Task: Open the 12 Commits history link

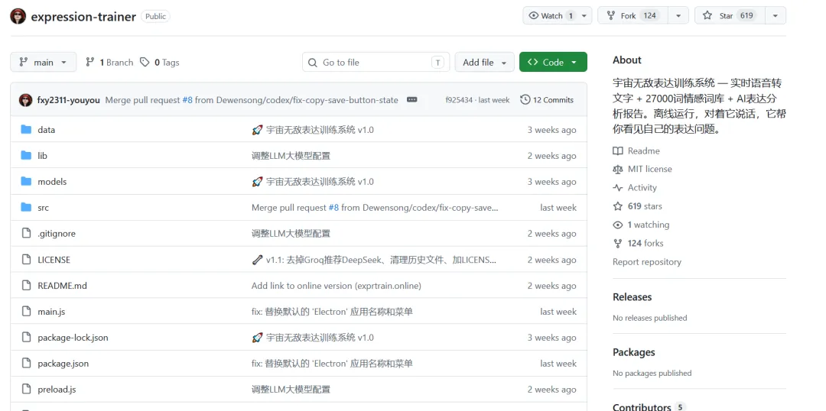Action: click(x=547, y=99)
